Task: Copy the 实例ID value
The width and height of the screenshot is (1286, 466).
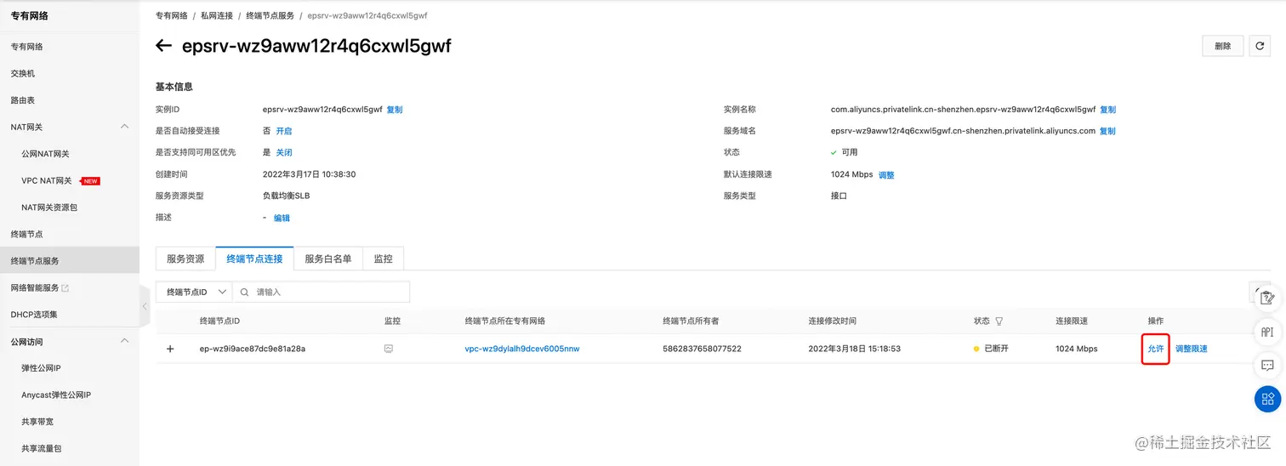Action: coord(395,110)
